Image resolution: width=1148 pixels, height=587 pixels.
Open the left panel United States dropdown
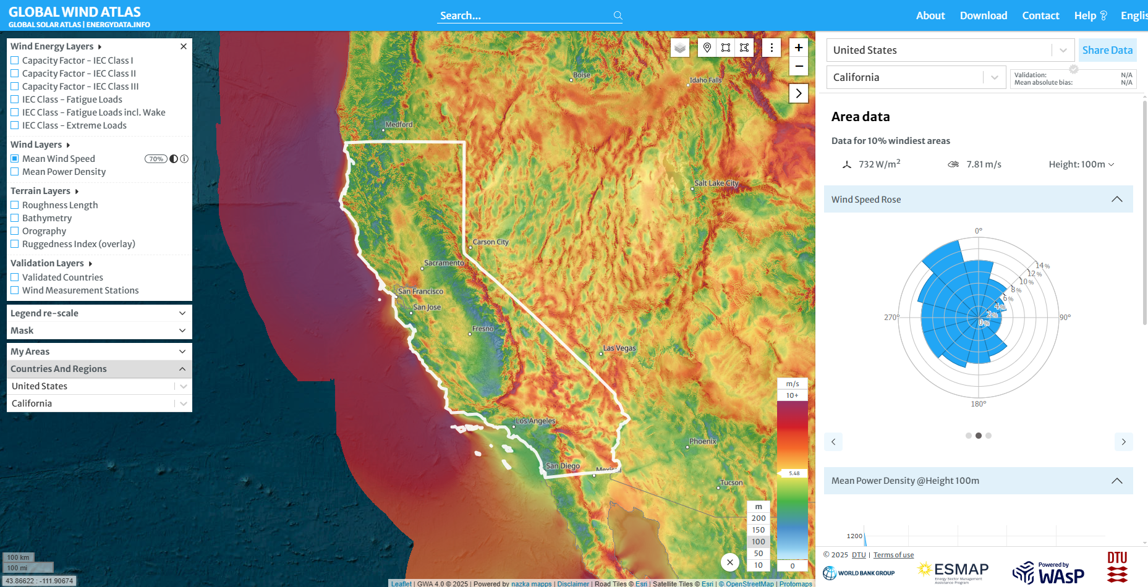click(100, 386)
